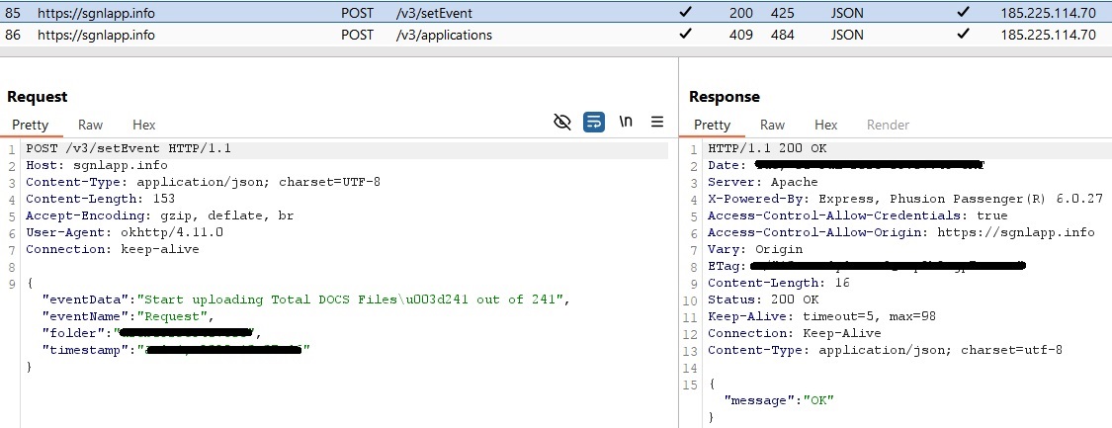Screen dimensions: 1112x428
Task: Toggle the eye-slash hide icon in Request
Action: [562, 122]
